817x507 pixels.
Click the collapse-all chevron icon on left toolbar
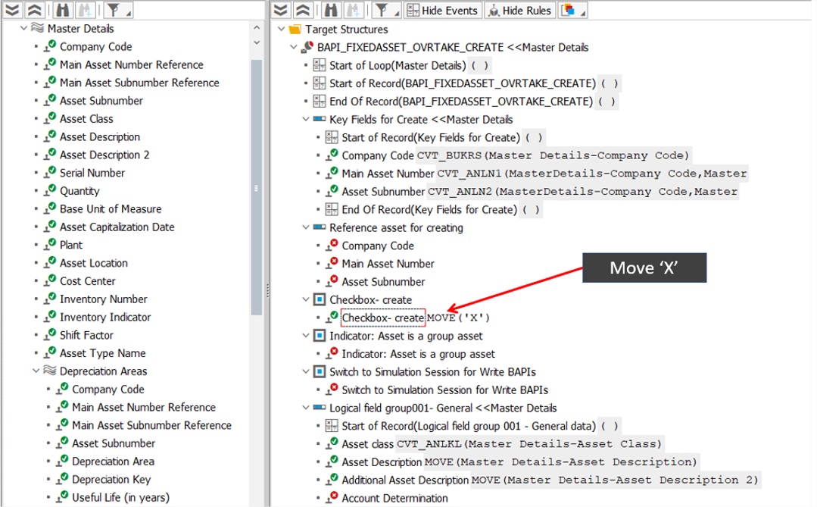[x=33, y=10]
